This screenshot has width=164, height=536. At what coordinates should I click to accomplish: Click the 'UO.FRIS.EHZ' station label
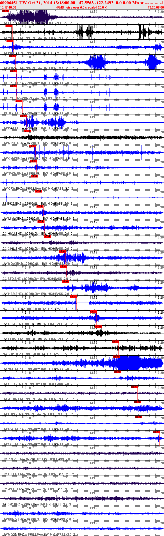(x=12, y=83)
